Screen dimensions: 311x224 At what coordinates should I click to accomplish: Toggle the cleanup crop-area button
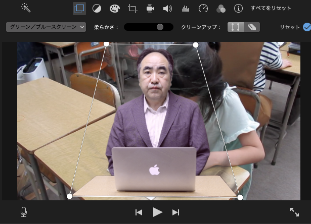pos(235,27)
